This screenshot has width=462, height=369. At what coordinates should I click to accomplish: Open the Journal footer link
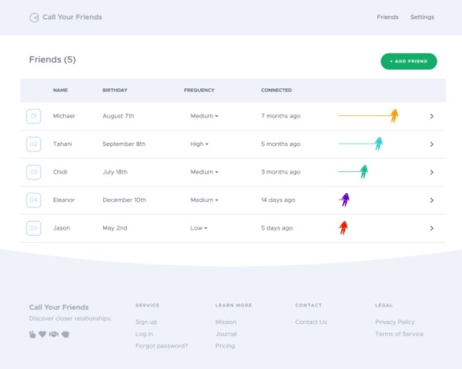[226, 334]
